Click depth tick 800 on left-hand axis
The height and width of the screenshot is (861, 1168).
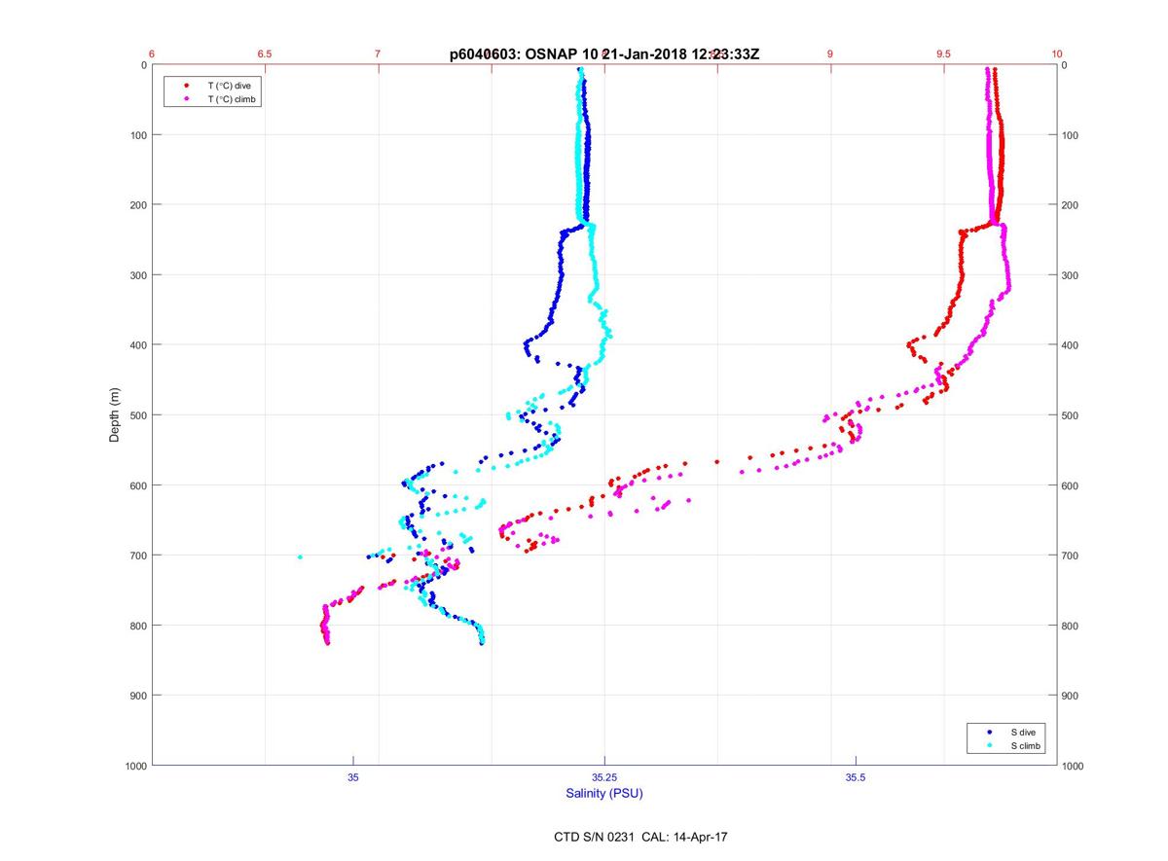point(138,626)
